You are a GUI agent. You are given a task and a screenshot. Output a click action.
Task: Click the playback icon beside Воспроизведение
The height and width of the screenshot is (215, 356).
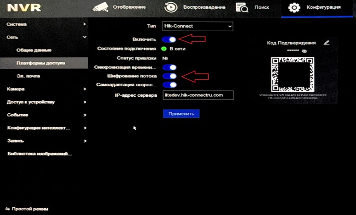click(171, 7)
